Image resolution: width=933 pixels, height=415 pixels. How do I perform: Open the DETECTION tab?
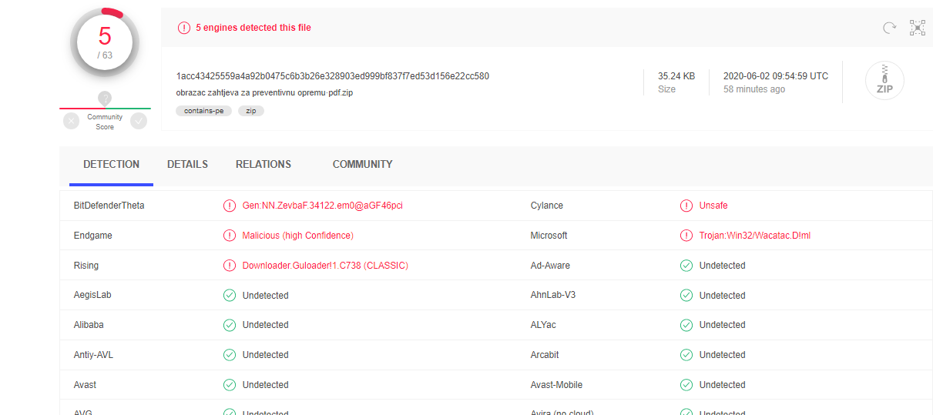tap(111, 165)
